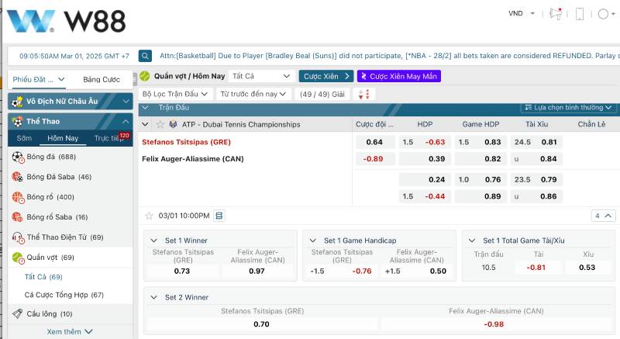Bet Auger-Aliassime HDP odds 0.39
This screenshot has height=339, width=620.
[x=425, y=159]
